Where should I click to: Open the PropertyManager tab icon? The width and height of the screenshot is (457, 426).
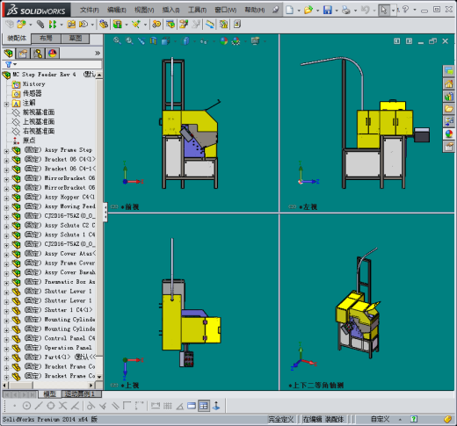tap(23, 54)
